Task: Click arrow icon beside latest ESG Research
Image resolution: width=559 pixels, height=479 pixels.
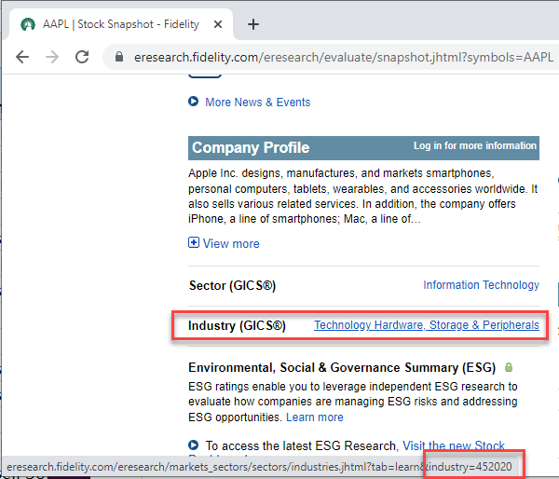Action: (193, 445)
